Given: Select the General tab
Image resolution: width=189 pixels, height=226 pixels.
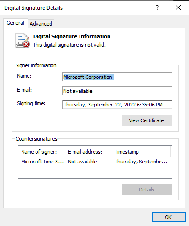Looking at the screenshot, I should [15, 23].
